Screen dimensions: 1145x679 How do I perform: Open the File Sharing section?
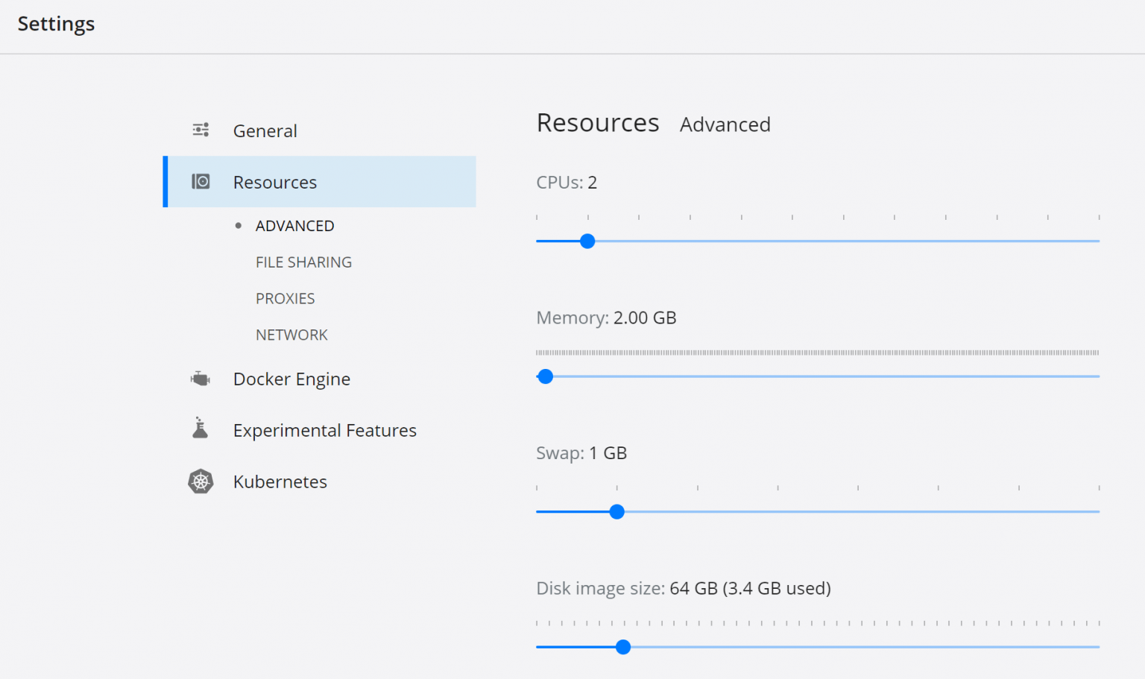click(x=303, y=262)
